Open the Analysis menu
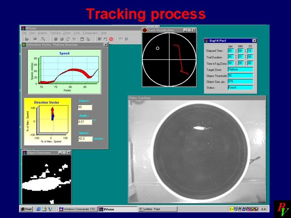Viewport: 291px width, 218px height. pos(42,33)
